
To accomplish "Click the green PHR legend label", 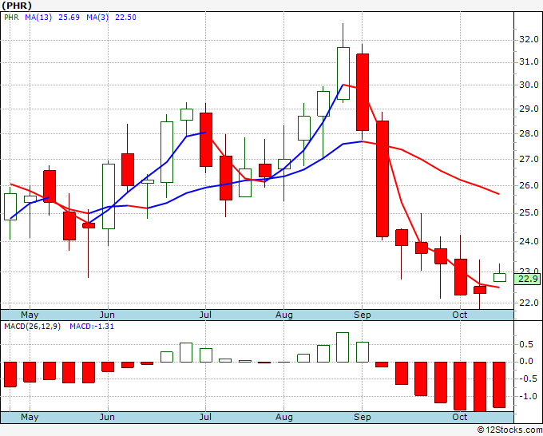I will point(11,18).
